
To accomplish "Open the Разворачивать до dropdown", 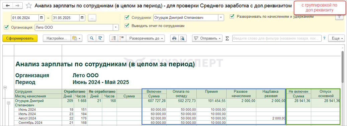I will point(146,38).
